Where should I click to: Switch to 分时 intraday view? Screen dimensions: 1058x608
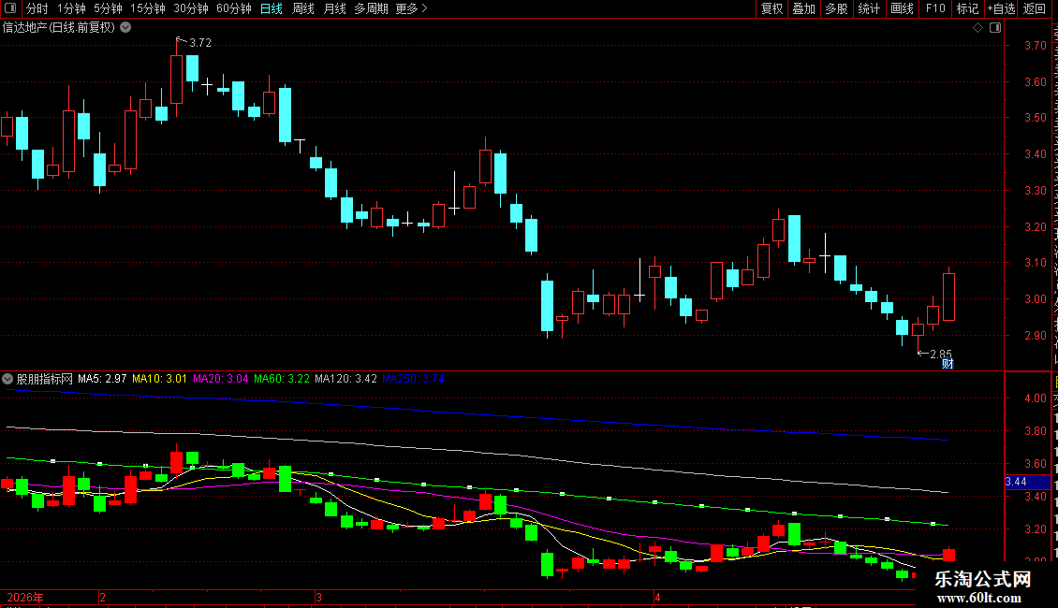37,8
